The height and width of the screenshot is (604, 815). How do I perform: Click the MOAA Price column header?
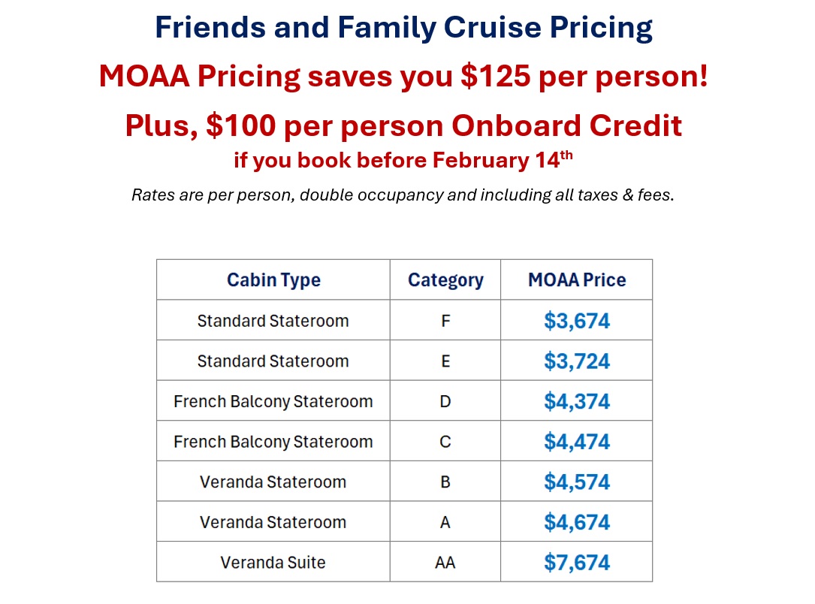577,280
